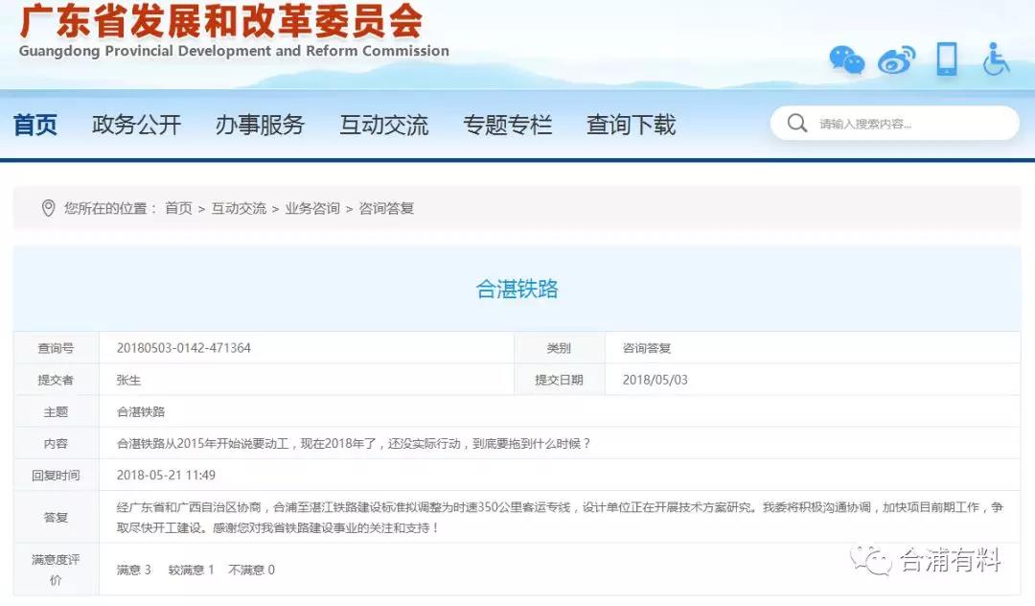Screen dimensions: 1035x606
Task: Click the search input field
Action: [x=910, y=124]
